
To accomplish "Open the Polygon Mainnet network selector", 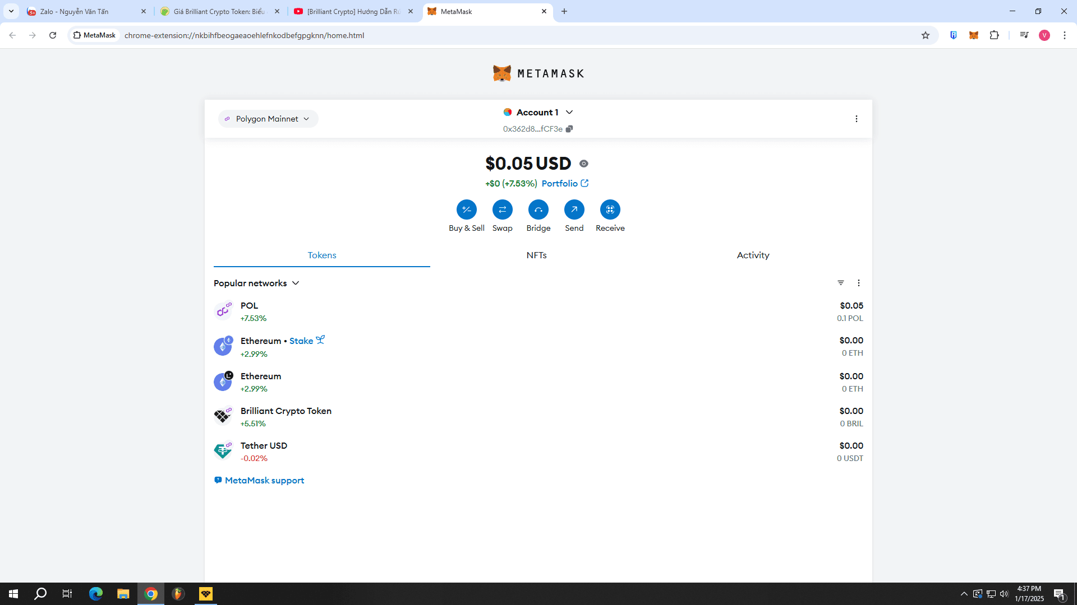I will 268,119.
